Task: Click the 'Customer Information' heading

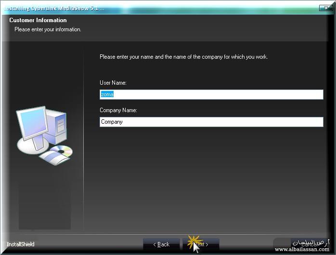Action: tap(38, 20)
